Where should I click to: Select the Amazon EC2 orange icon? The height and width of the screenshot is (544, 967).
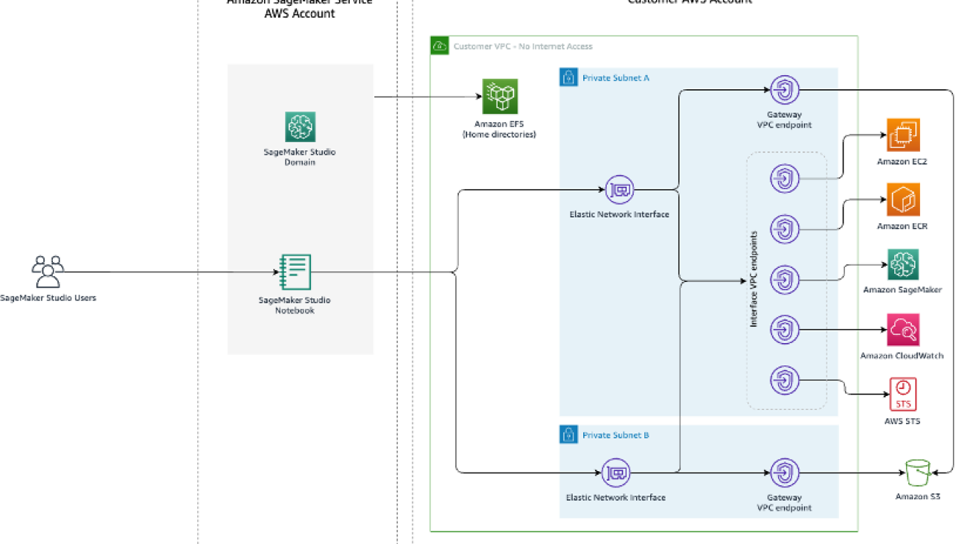(903, 135)
